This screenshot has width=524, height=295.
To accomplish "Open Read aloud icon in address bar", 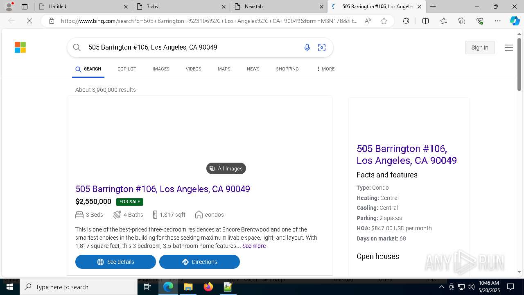I will [368, 21].
